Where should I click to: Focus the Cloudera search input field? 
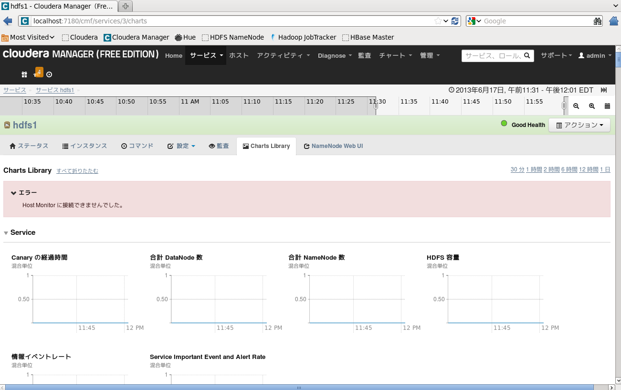click(493, 55)
